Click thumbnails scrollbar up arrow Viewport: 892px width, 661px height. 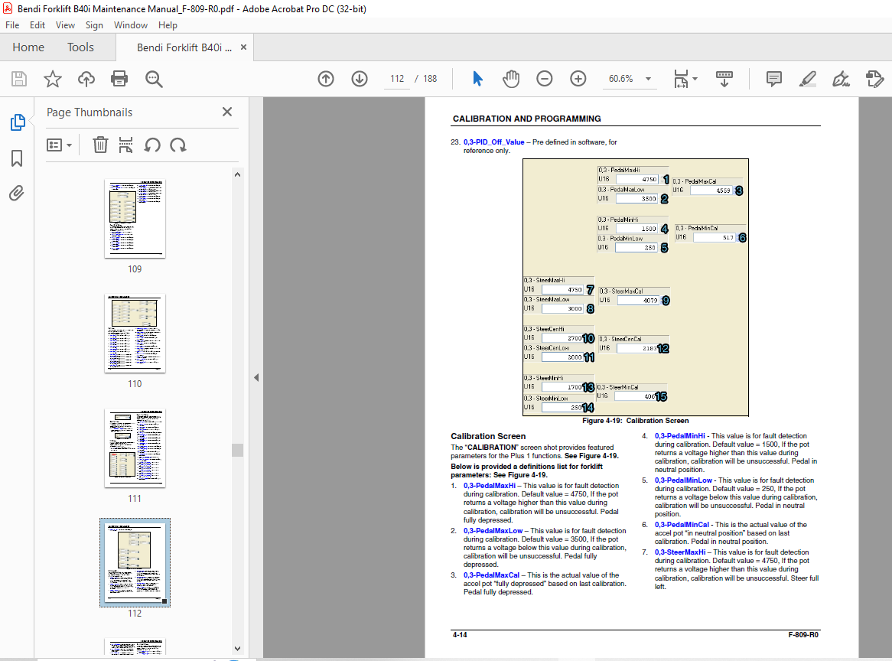point(238,174)
